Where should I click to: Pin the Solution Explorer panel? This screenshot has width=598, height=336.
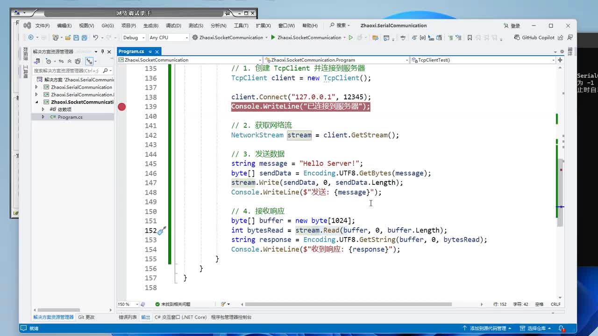point(102,52)
